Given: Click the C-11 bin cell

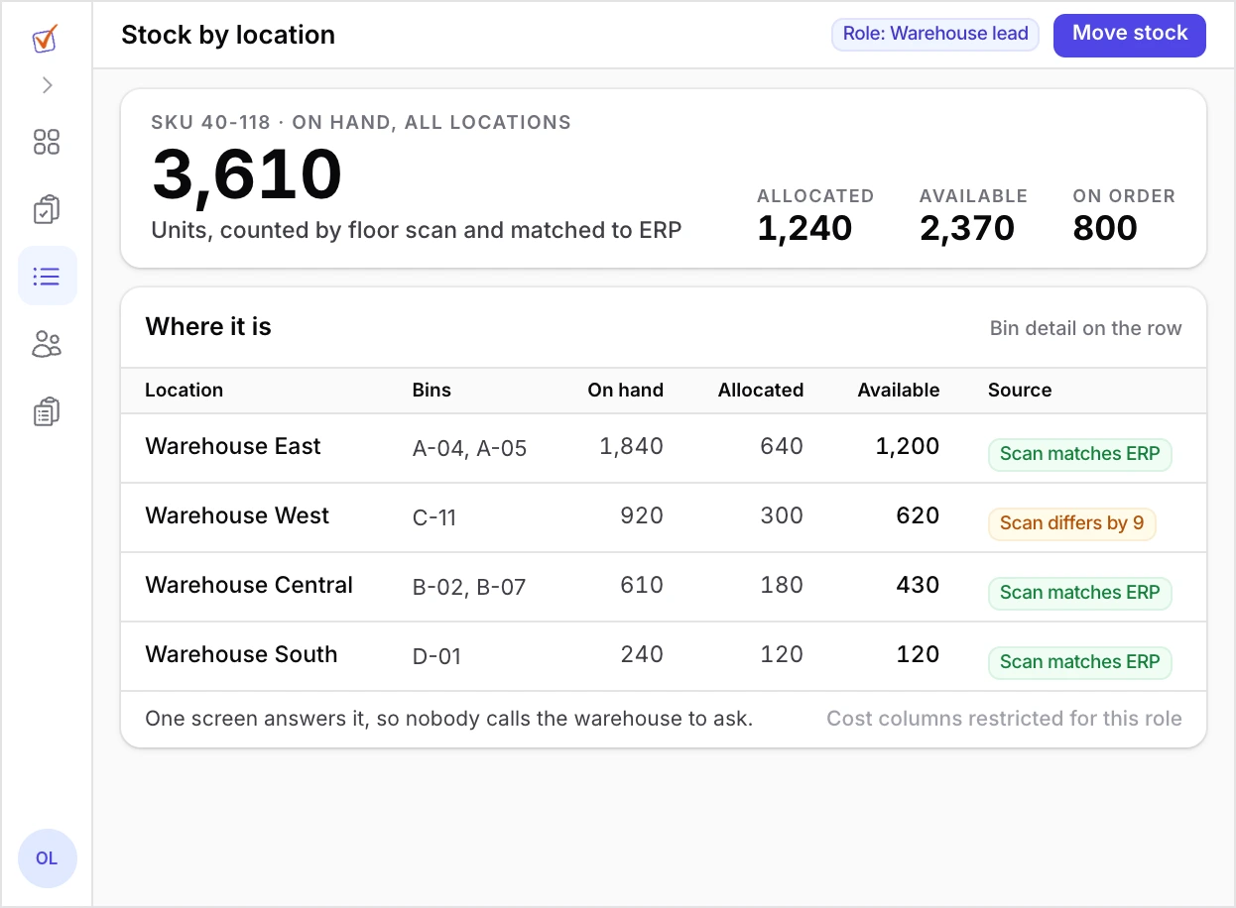Looking at the screenshot, I should tap(434, 518).
